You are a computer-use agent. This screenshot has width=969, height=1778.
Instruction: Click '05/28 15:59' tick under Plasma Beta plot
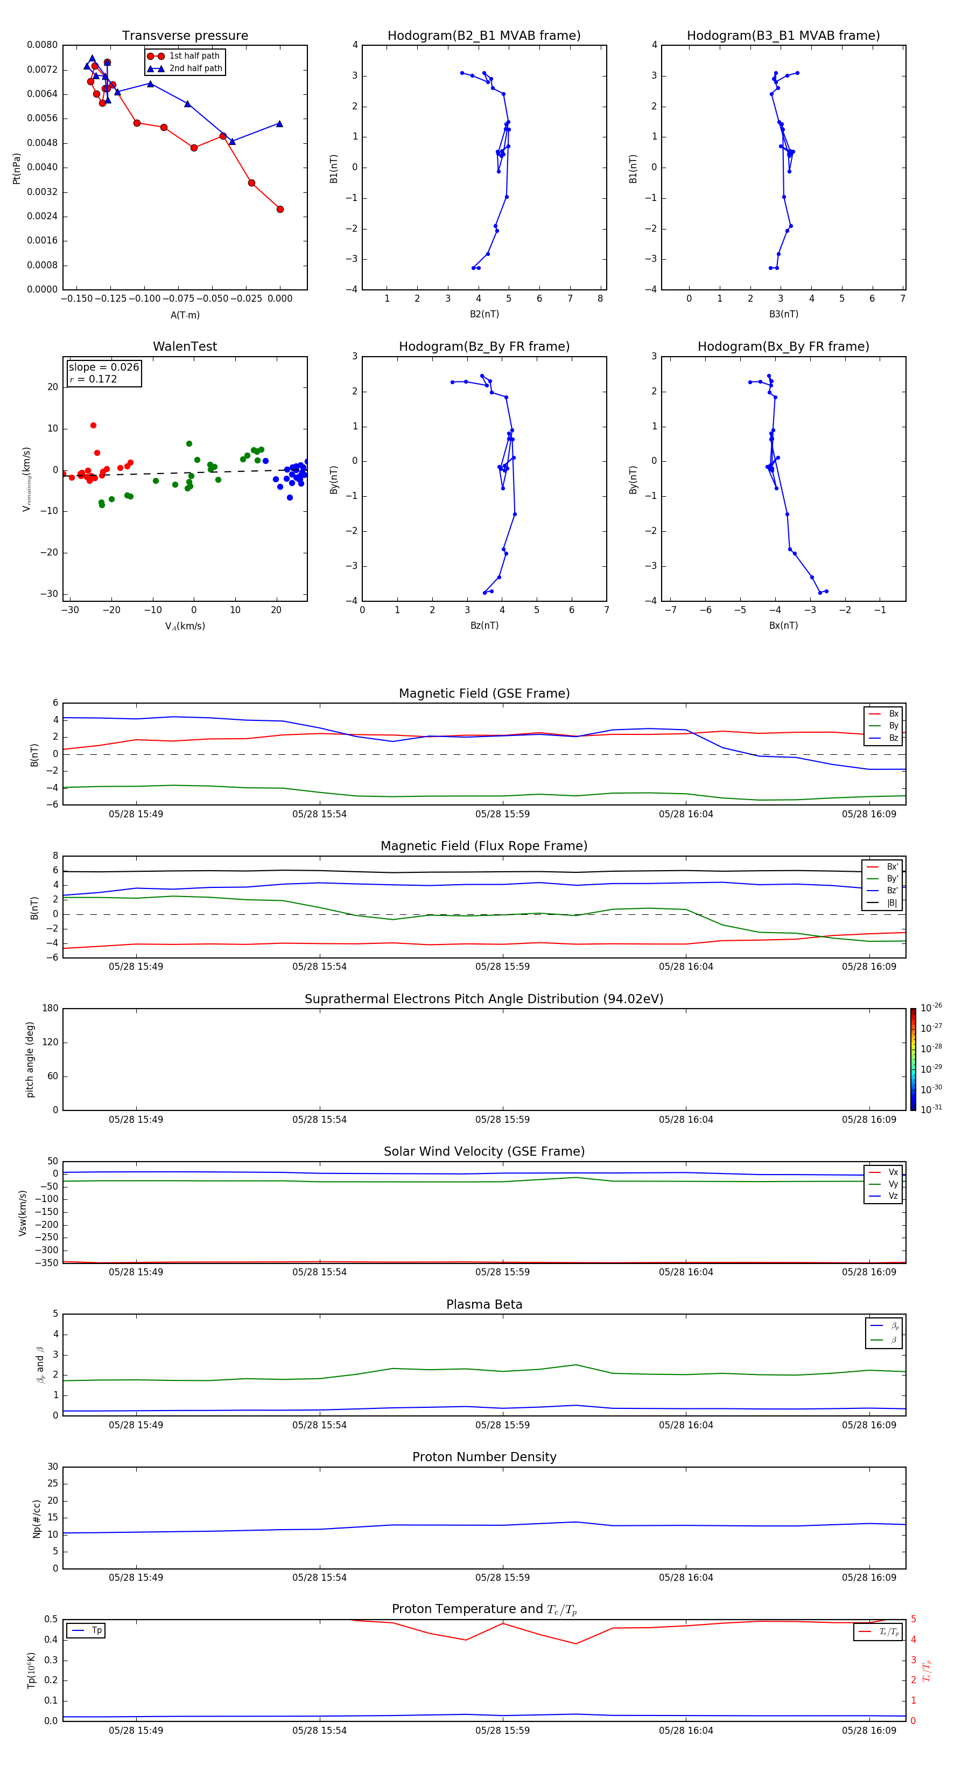point(503,1425)
